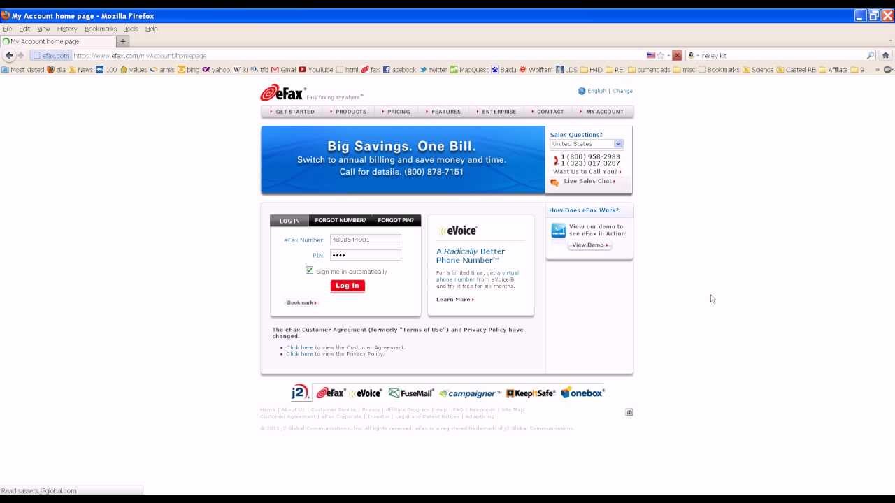
Task: Open the United States country dropdown
Action: 586,144
